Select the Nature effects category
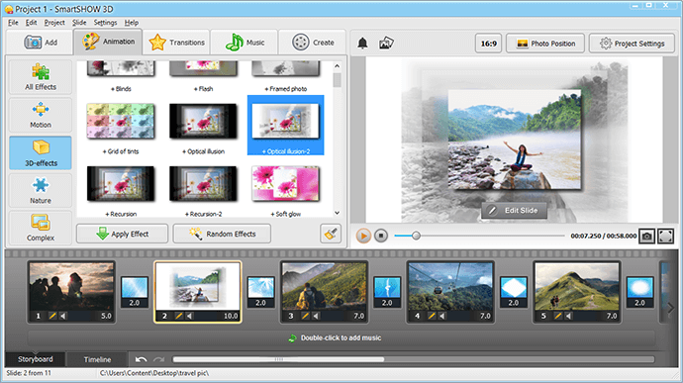This screenshot has width=683, height=383. [41, 190]
